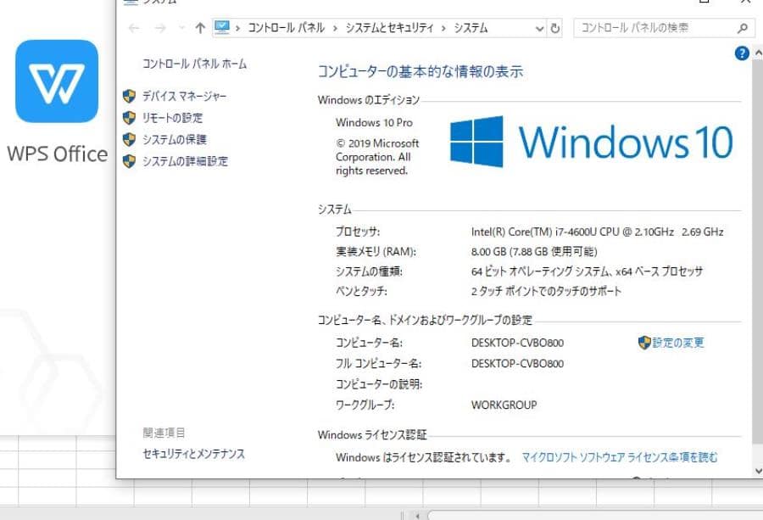Click the 64 ビット system type value
This screenshot has width=763, height=520.
(x=587, y=271)
